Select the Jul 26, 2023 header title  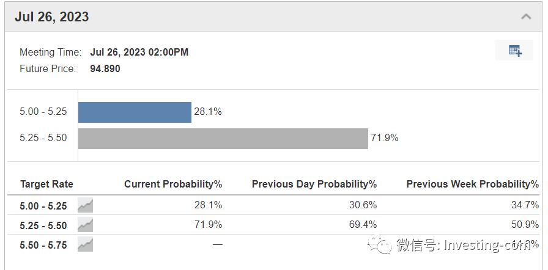click(x=52, y=16)
